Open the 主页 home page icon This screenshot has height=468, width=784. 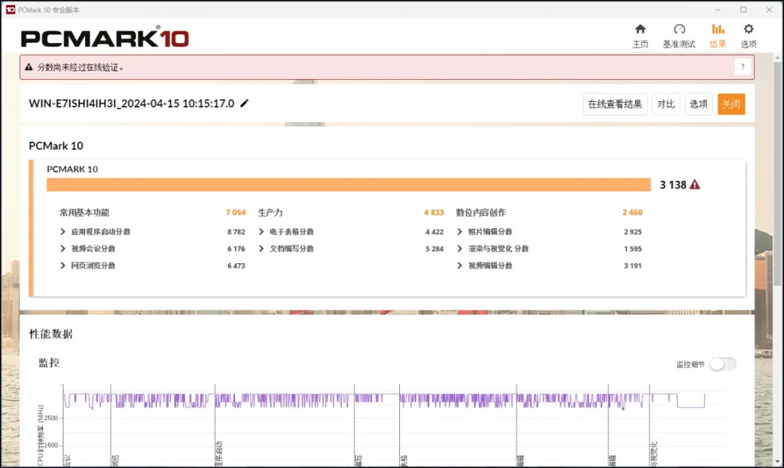click(640, 36)
